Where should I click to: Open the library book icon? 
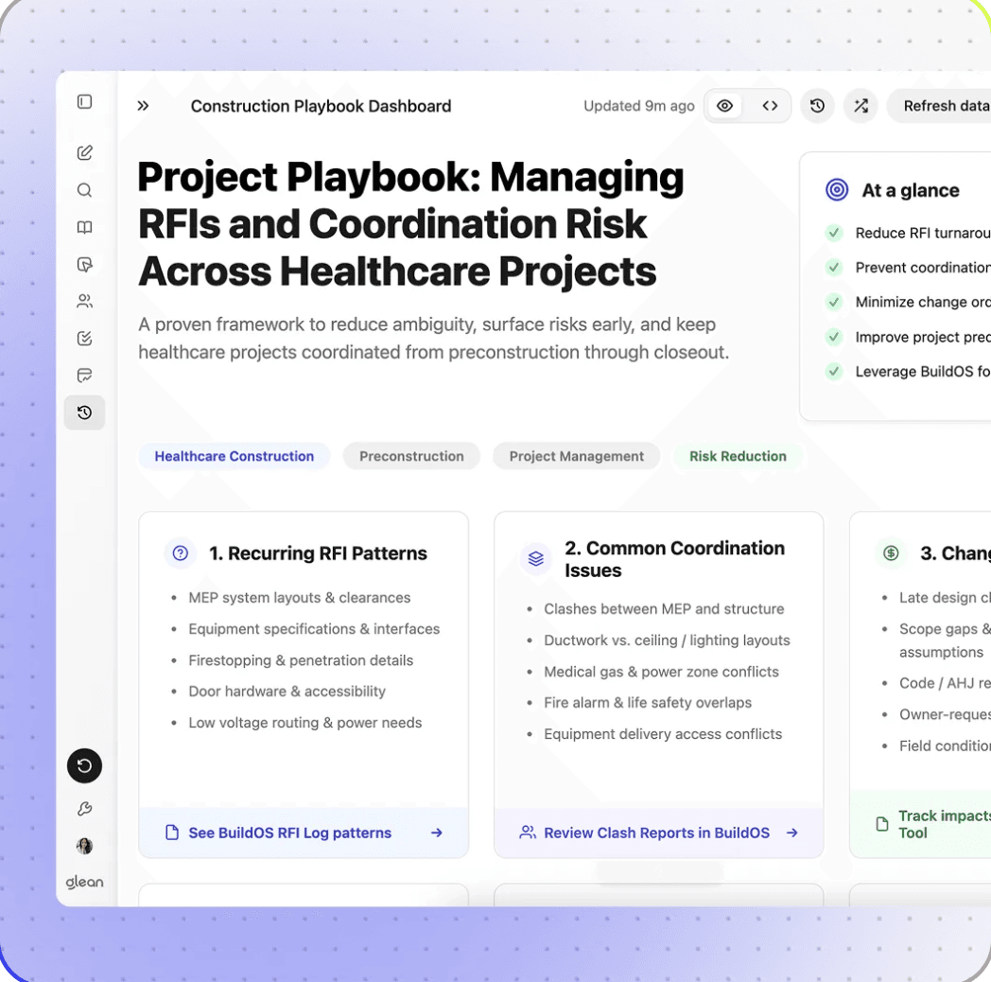pyautogui.click(x=85, y=227)
